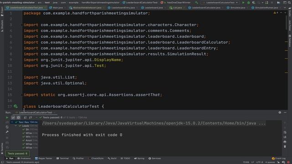Click the Run tool window button at the bottom

click(10, 159)
